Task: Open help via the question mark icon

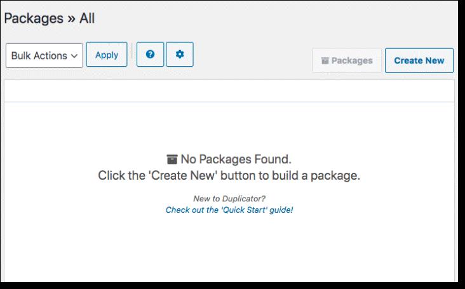Action: pyautogui.click(x=150, y=54)
